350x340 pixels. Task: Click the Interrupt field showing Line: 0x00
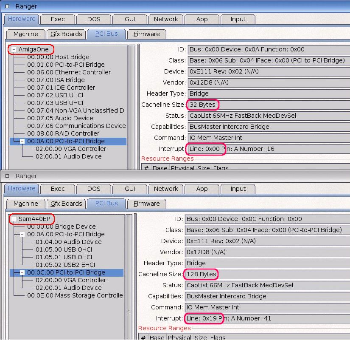click(x=269, y=149)
